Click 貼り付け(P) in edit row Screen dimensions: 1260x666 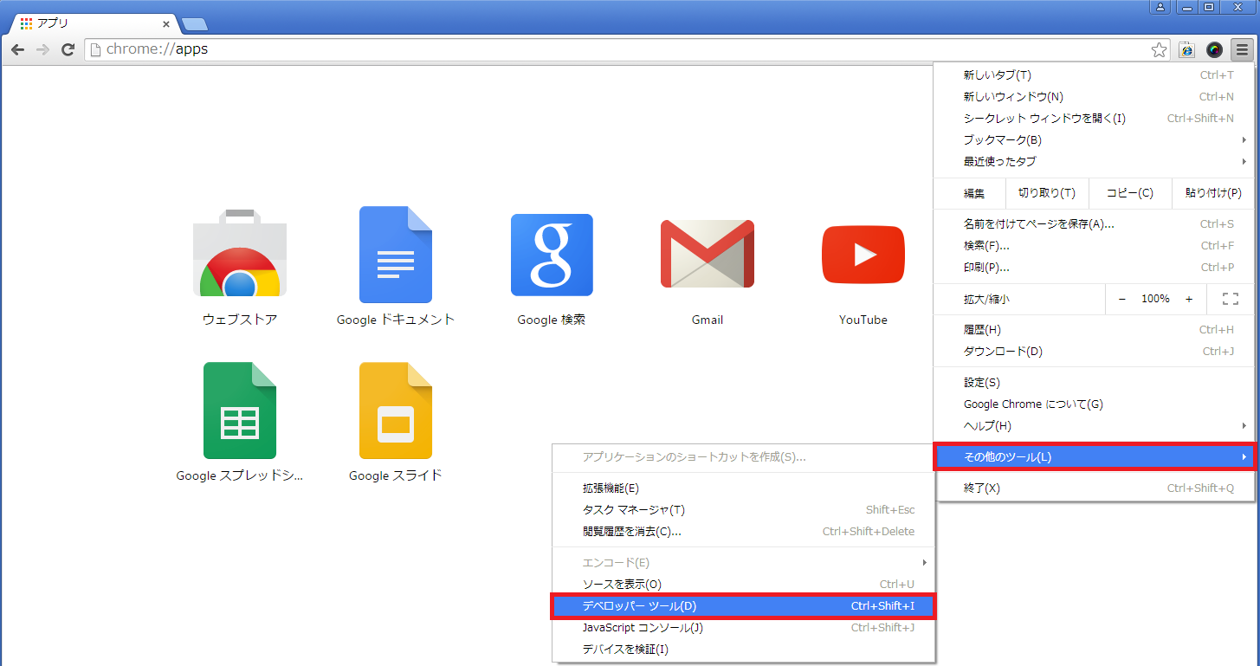point(1213,193)
